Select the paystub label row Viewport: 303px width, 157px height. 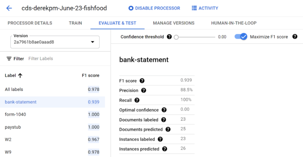point(52,127)
